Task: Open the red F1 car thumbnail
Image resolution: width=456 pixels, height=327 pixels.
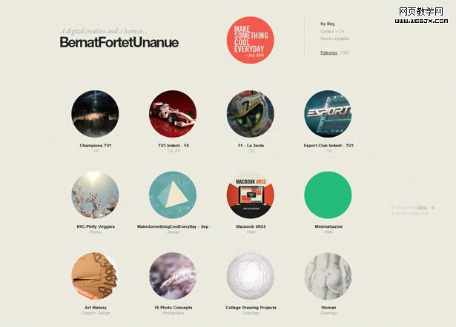Action: [x=173, y=114]
